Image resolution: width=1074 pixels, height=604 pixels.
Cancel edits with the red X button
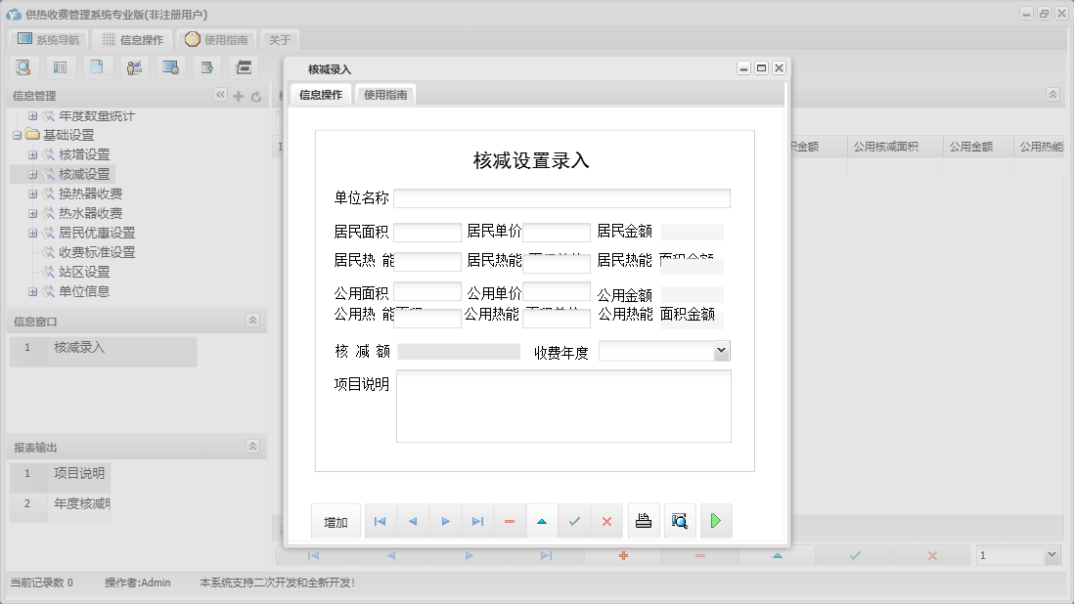pyautogui.click(x=606, y=521)
